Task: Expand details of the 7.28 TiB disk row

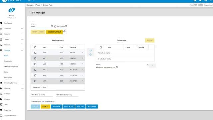Action: pyautogui.click(x=83, y=58)
